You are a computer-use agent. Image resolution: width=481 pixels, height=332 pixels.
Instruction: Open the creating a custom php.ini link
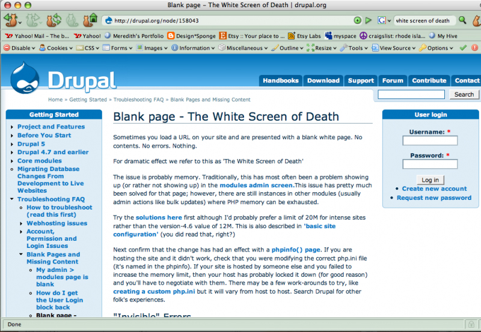pos(154,291)
